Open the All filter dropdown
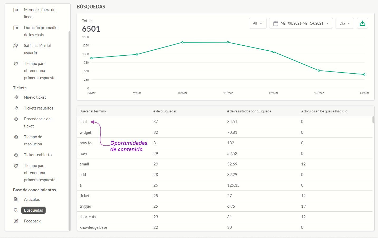Screen dimensions: 378x238 [x=258, y=23]
